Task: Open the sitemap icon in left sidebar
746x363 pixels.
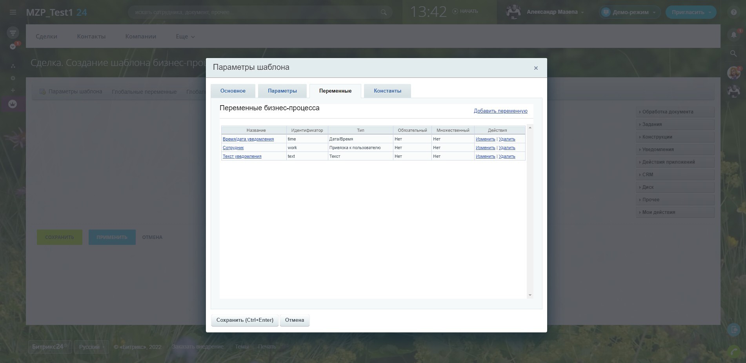Action: (x=13, y=66)
